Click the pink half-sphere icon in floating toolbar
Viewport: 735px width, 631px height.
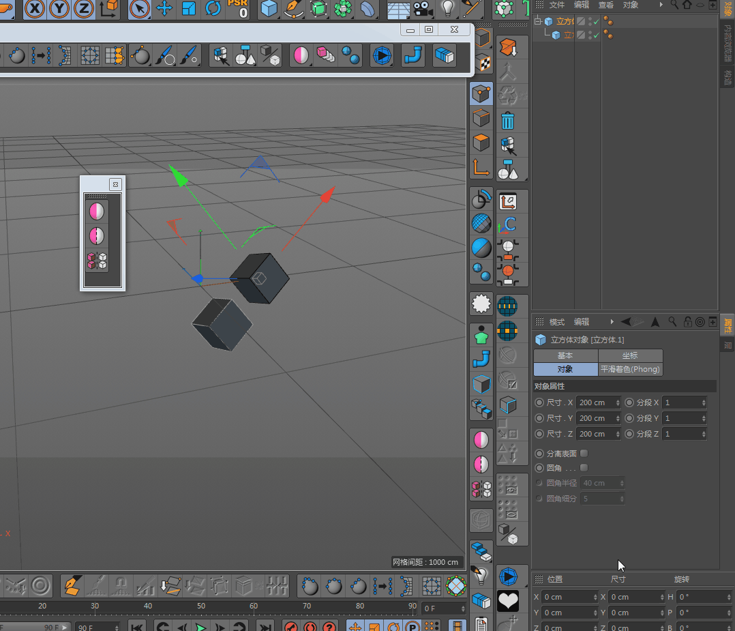coord(301,55)
